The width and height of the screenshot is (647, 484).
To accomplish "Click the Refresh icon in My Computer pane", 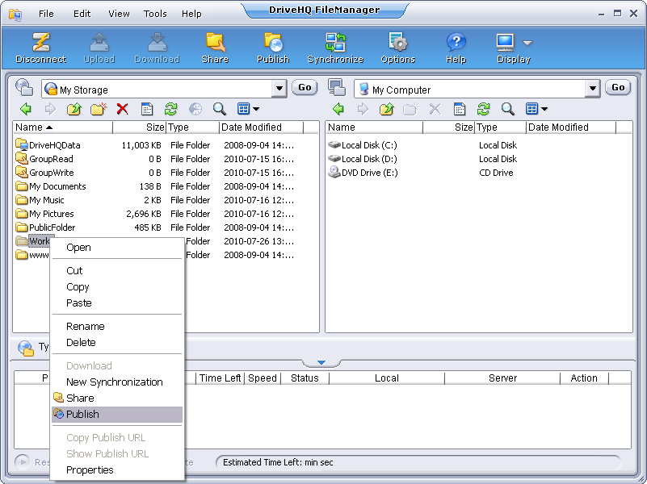I will click(483, 109).
